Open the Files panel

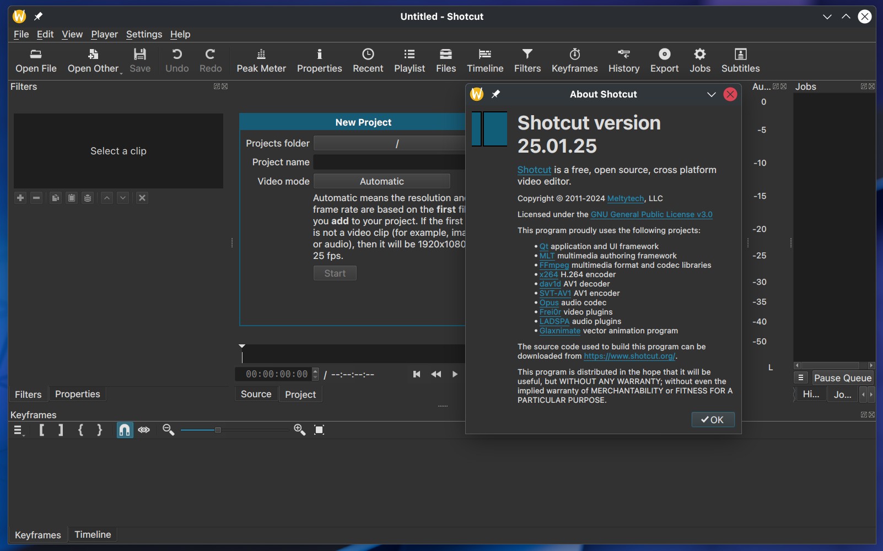point(446,61)
